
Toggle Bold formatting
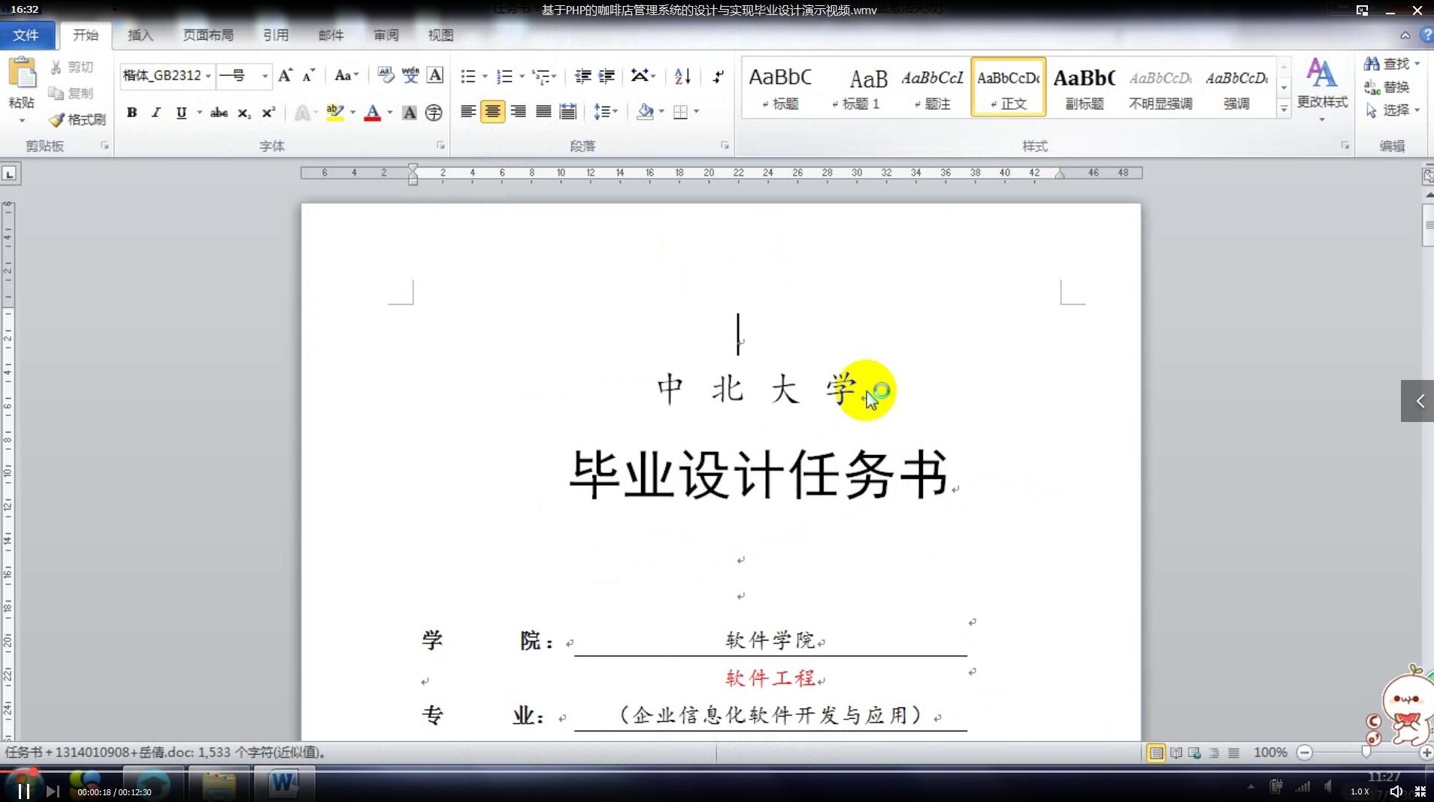(132, 113)
